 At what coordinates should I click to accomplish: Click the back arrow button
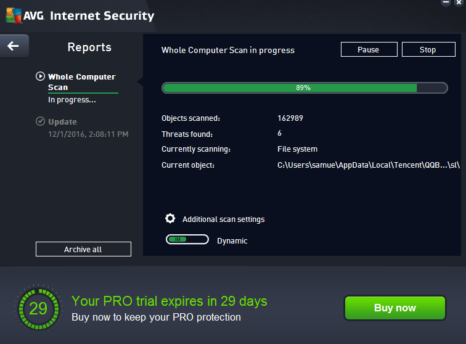click(14, 46)
